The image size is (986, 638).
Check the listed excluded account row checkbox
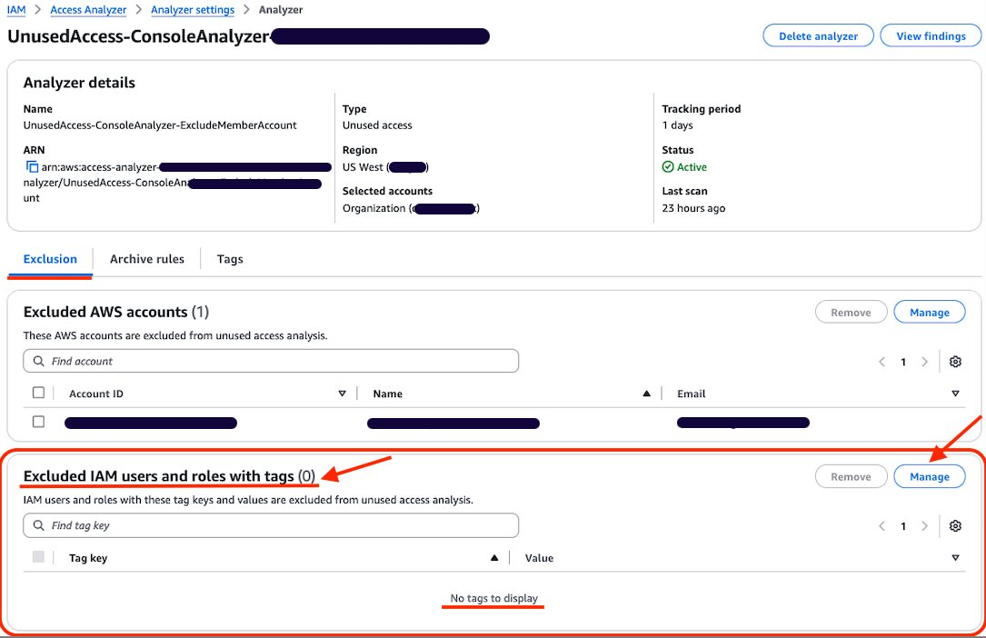[39, 422]
